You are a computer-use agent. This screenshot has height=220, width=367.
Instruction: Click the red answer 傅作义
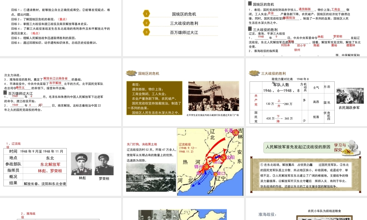pos(20,87)
